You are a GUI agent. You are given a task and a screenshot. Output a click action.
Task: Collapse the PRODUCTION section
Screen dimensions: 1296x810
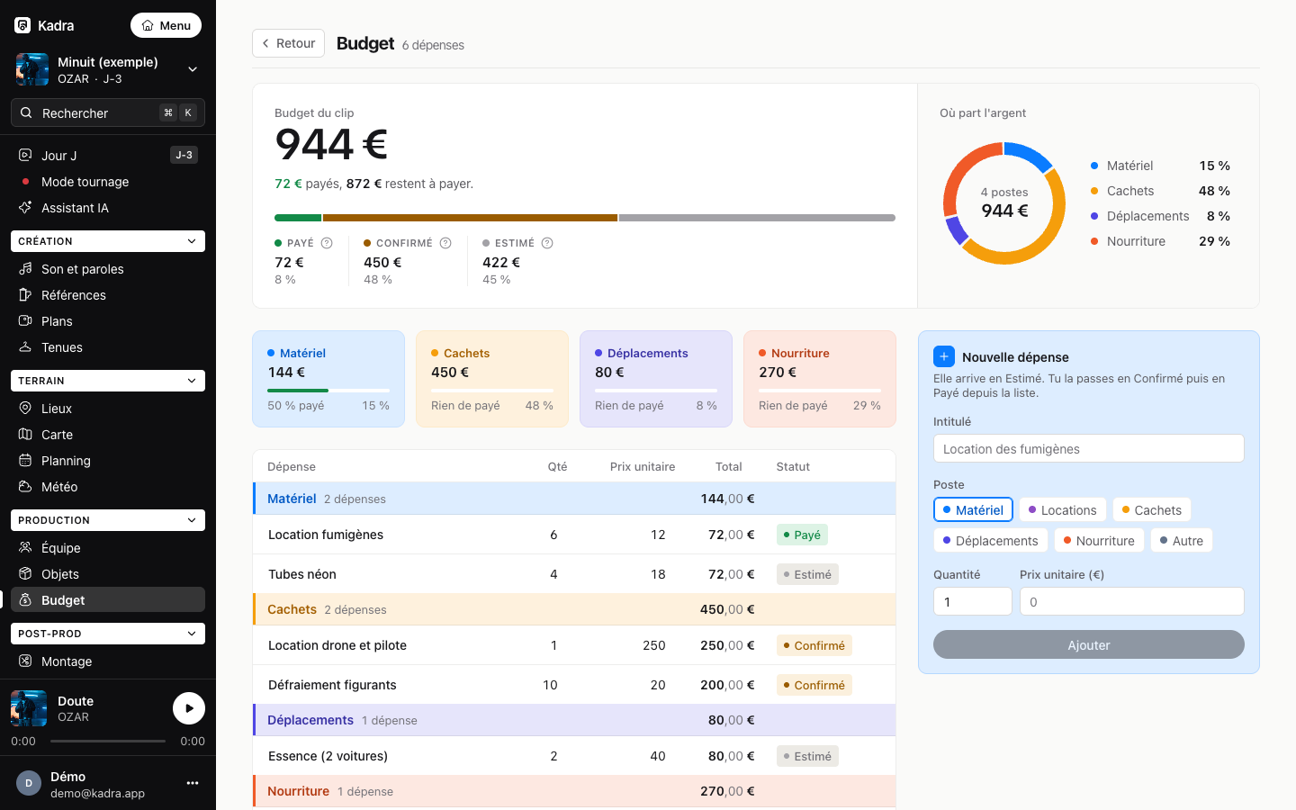tap(108, 520)
